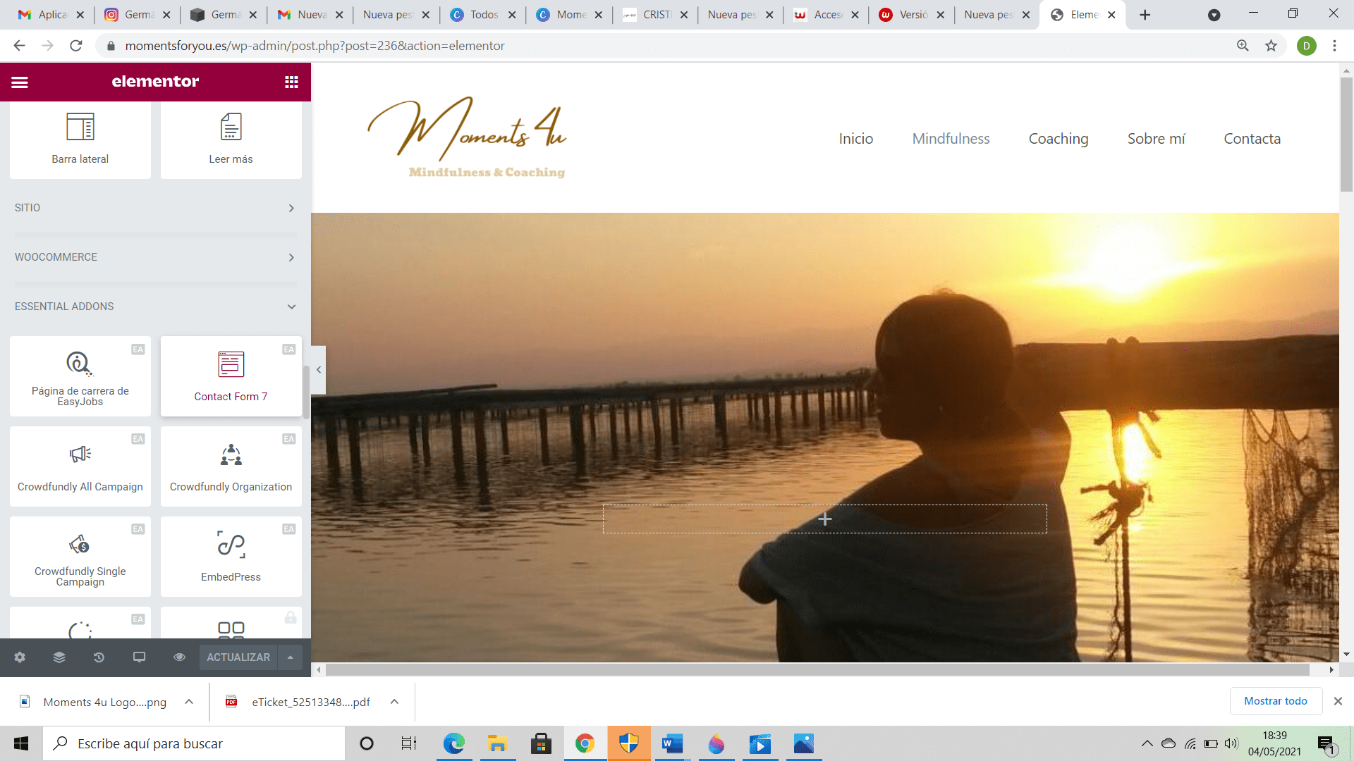Switch to the Versió tab
Viewport: 1354px width, 761px height.
point(912,15)
